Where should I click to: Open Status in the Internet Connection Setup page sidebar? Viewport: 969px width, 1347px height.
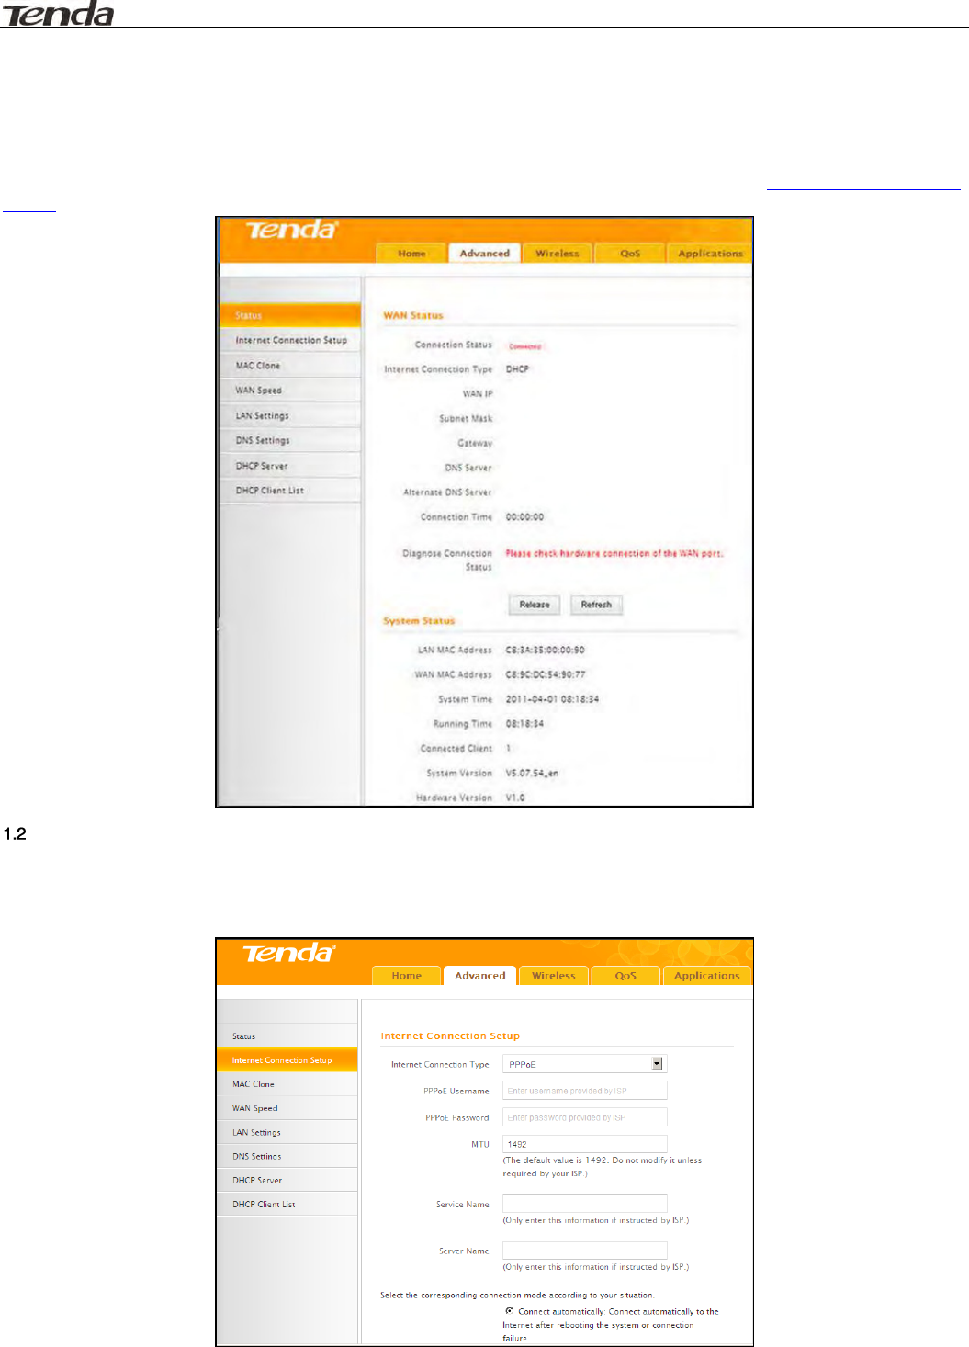(x=287, y=1036)
